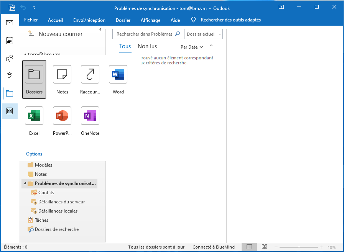The width and height of the screenshot is (344, 252).
Task: Open the Par Date sorting dropdown
Action: (192, 47)
